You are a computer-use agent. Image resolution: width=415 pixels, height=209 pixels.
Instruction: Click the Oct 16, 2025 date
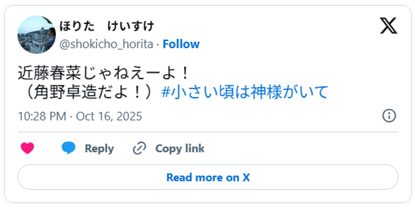(x=109, y=117)
